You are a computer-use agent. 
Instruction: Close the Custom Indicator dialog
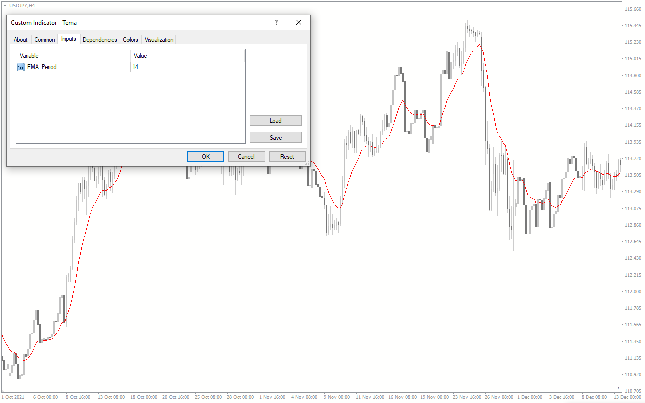coord(299,22)
